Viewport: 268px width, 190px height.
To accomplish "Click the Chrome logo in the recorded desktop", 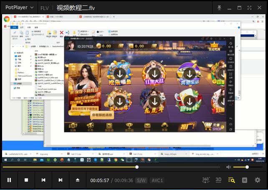I will tap(7, 19).
